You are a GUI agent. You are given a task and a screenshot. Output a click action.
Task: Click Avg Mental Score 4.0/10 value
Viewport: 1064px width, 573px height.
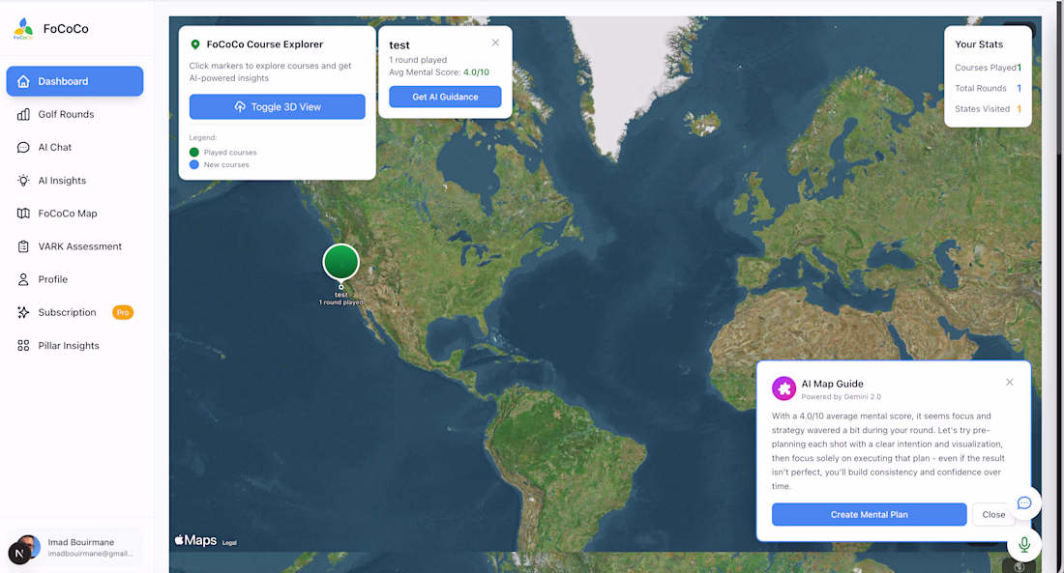tap(476, 72)
